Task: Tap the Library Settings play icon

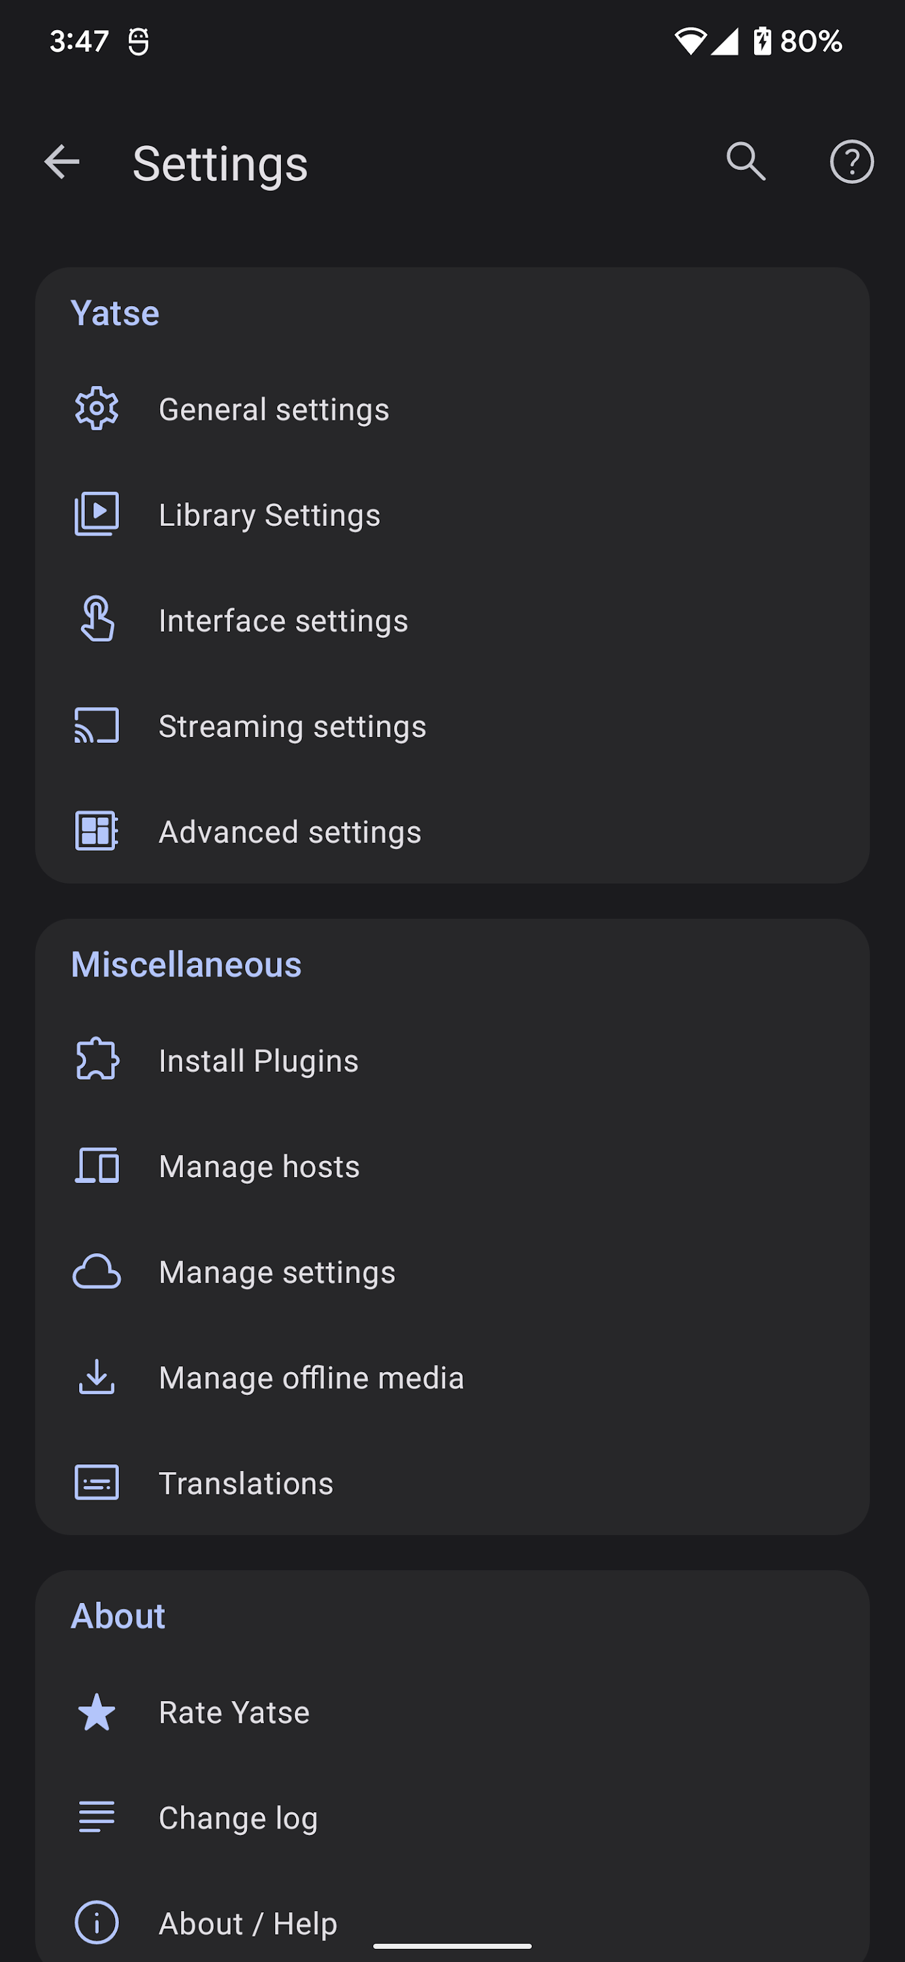Action: [x=97, y=515]
